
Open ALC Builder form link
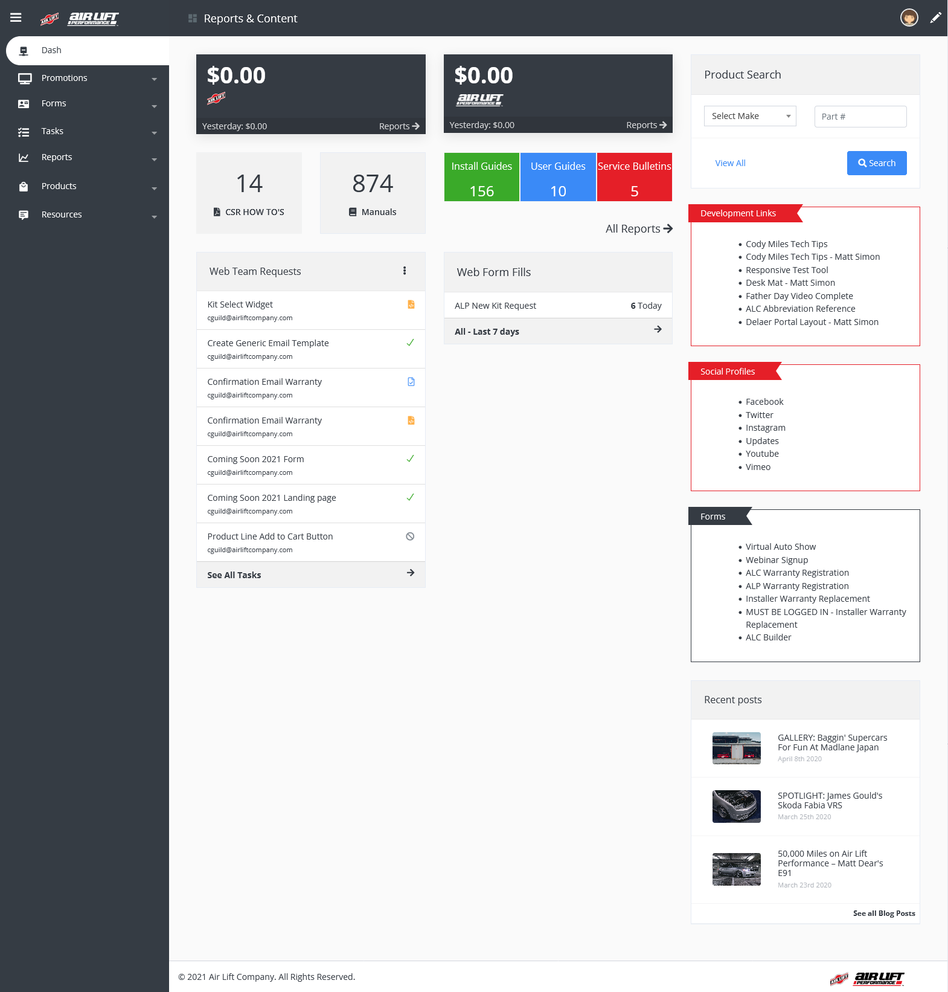click(768, 637)
